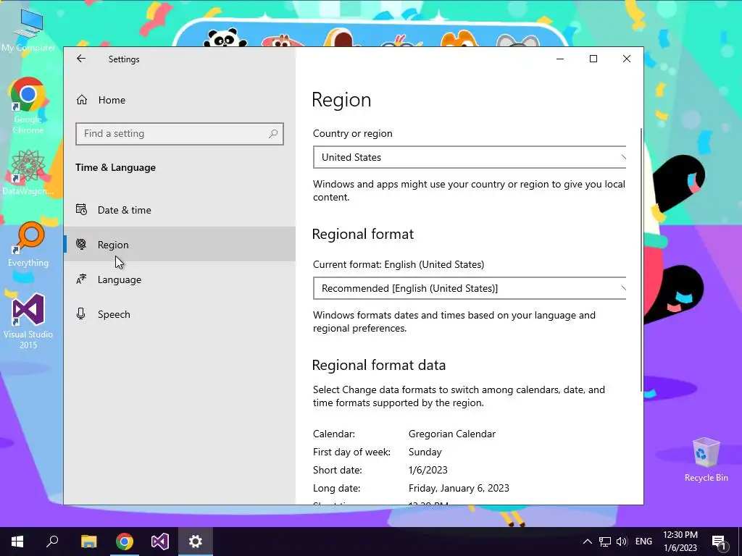Click the Settings gear on the taskbar
Image resolution: width=742 pixels, height=556 pixels.
196,542
